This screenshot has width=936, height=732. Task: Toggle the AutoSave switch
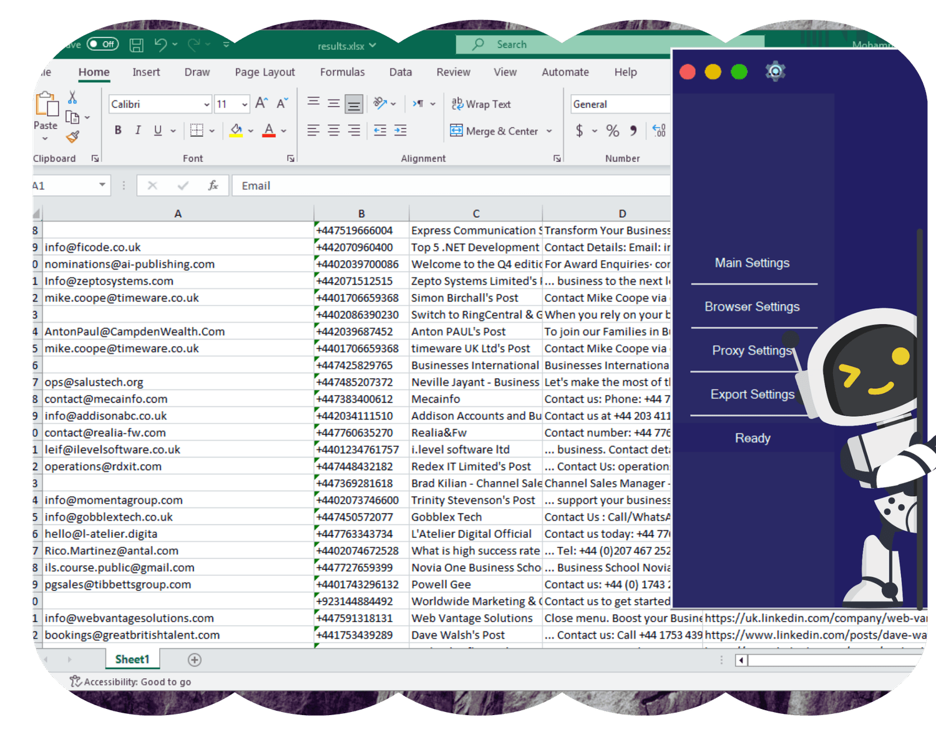point(103,44)
